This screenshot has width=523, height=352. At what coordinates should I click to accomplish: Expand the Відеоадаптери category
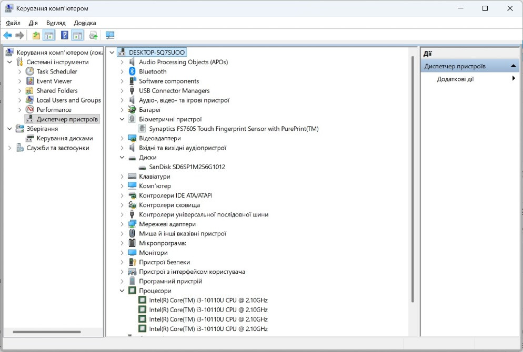122,138
